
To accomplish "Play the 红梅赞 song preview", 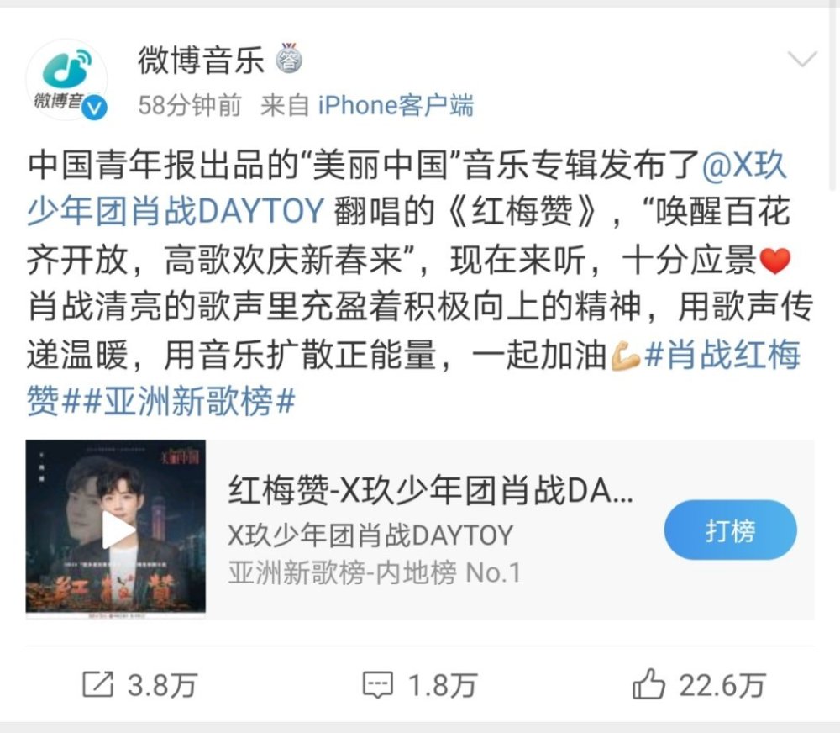I will click(116, 529).
